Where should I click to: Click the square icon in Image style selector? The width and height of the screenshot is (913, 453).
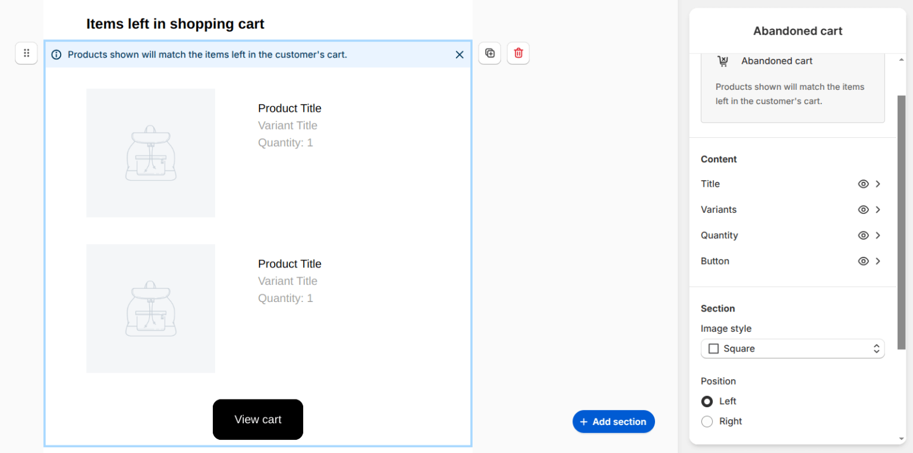coord(713,348)
